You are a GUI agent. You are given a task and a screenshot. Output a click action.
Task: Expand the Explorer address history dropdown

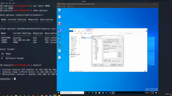(119, 33)
